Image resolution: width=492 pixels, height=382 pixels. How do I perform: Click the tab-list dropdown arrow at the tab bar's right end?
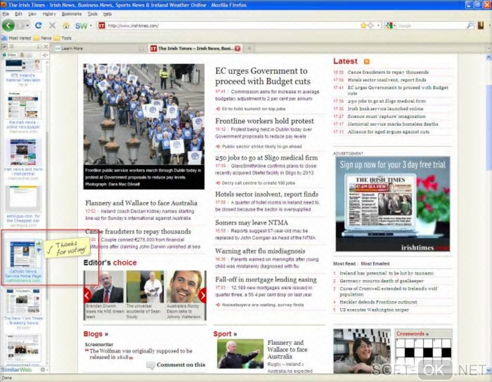489,48
